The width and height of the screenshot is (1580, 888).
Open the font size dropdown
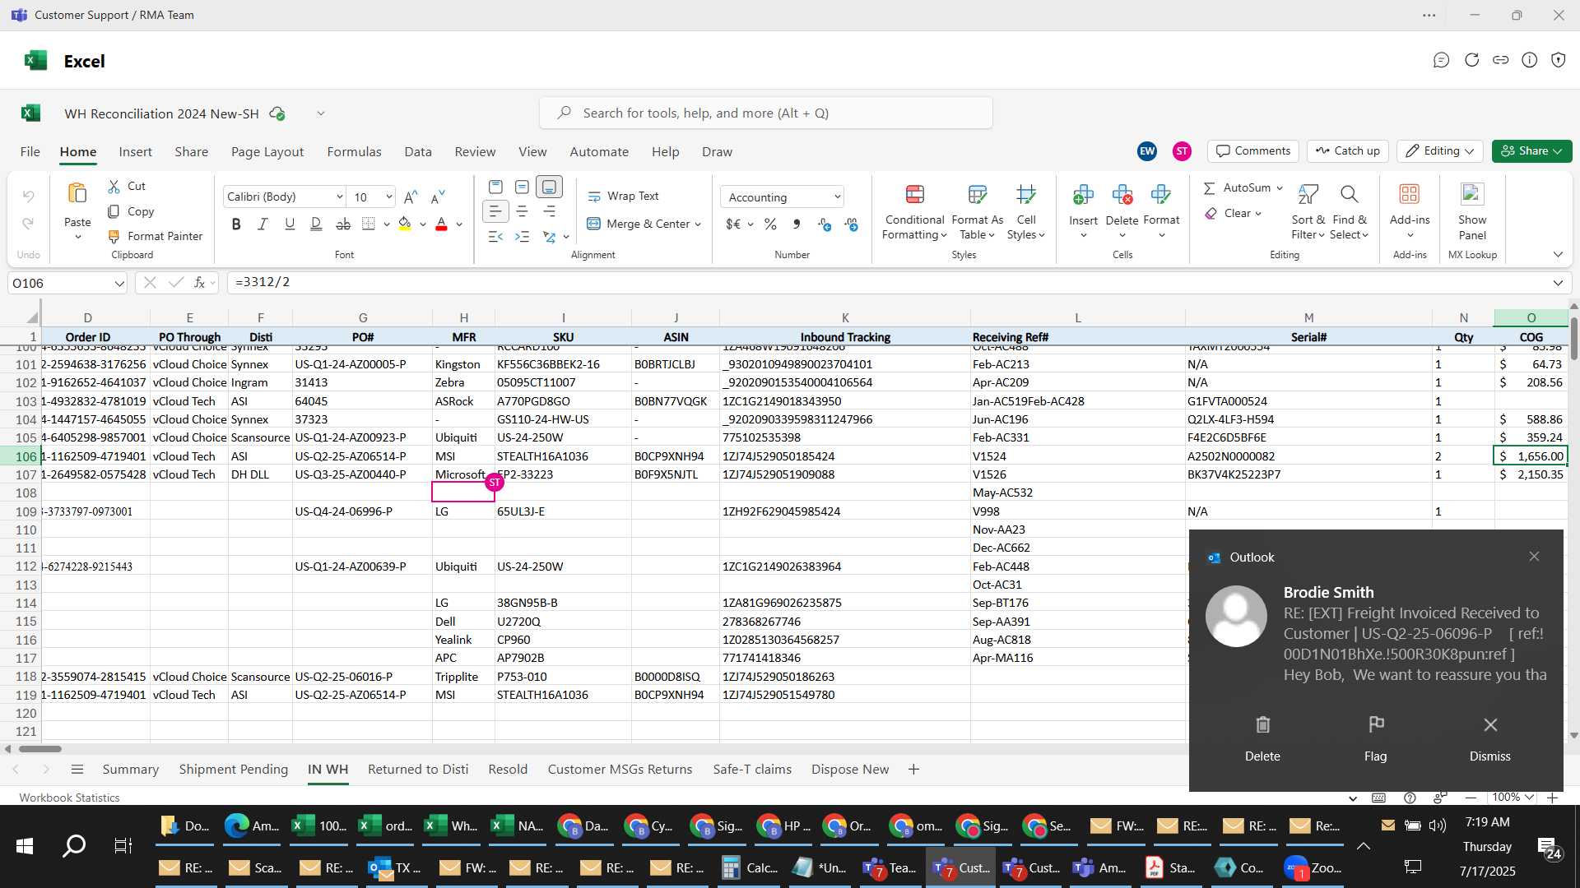[x=388, y=197]
